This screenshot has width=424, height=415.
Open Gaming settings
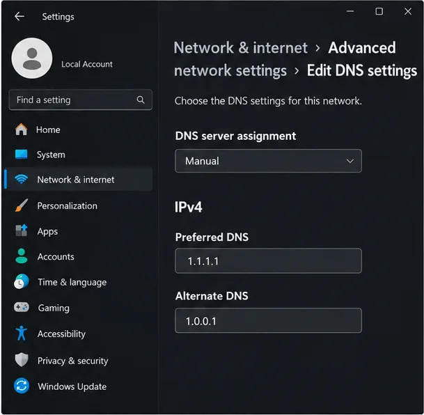tap(79, 308)
